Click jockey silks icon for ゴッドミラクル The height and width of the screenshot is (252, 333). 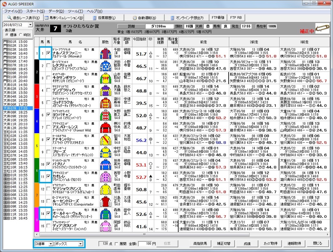point(106,103)
